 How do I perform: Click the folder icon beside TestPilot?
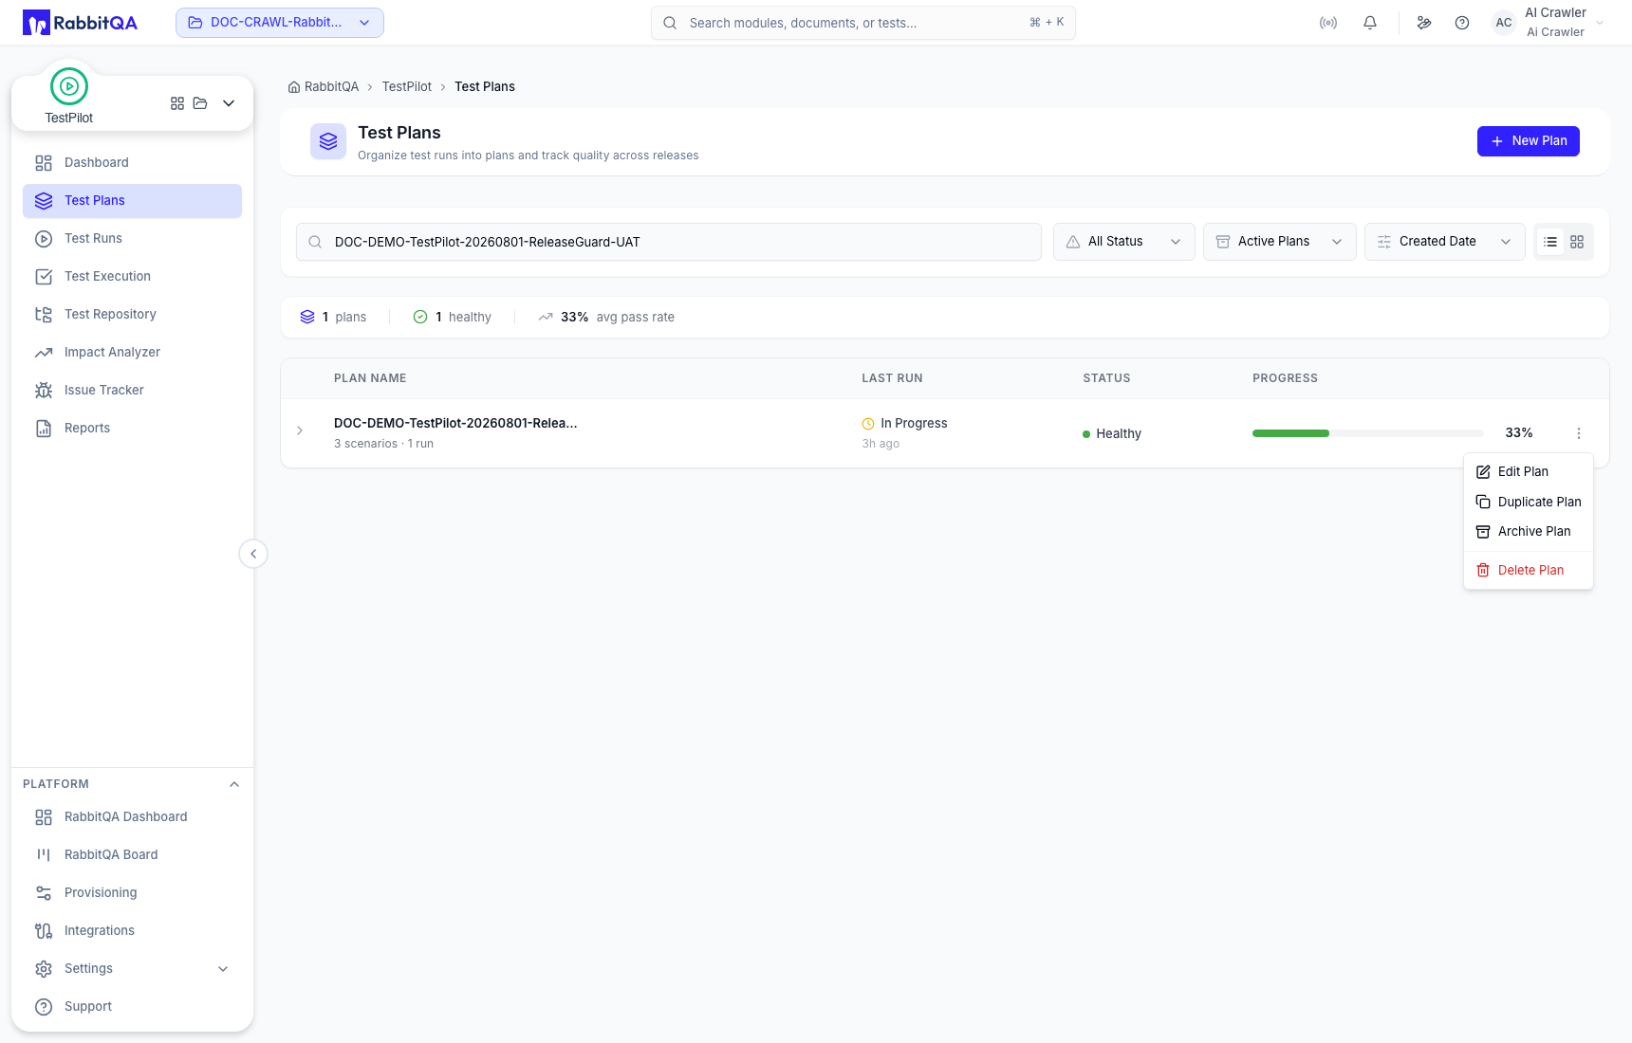pyautogui.click(x=200, y=103)
